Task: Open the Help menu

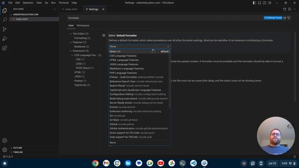Action: (74, 3)
